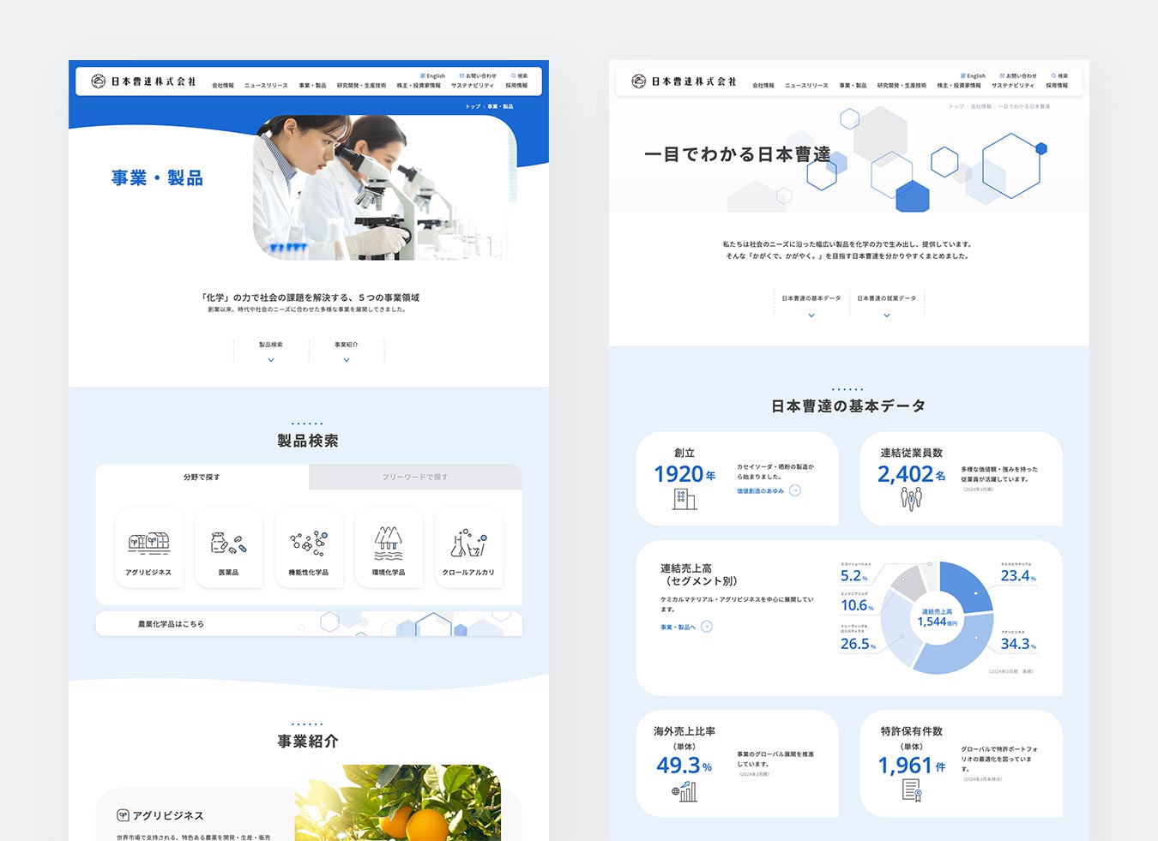Open お問い合わせ on 一目でわかる日本曹達 page header

[1018, 75]
